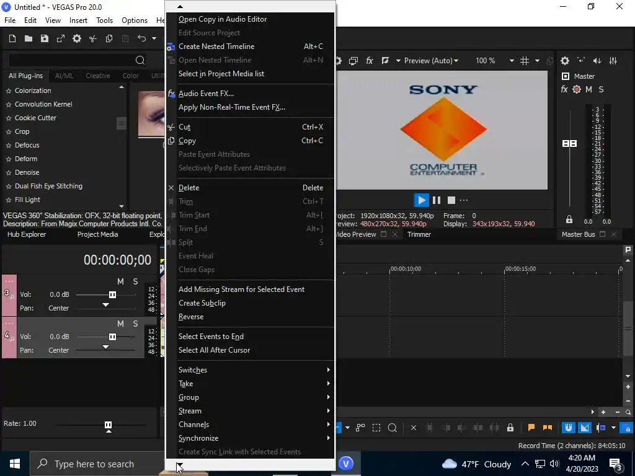This screenshot has height=476, width=635.
Task: Favorite the Colorization plug-in star
Action: [9, 91]
